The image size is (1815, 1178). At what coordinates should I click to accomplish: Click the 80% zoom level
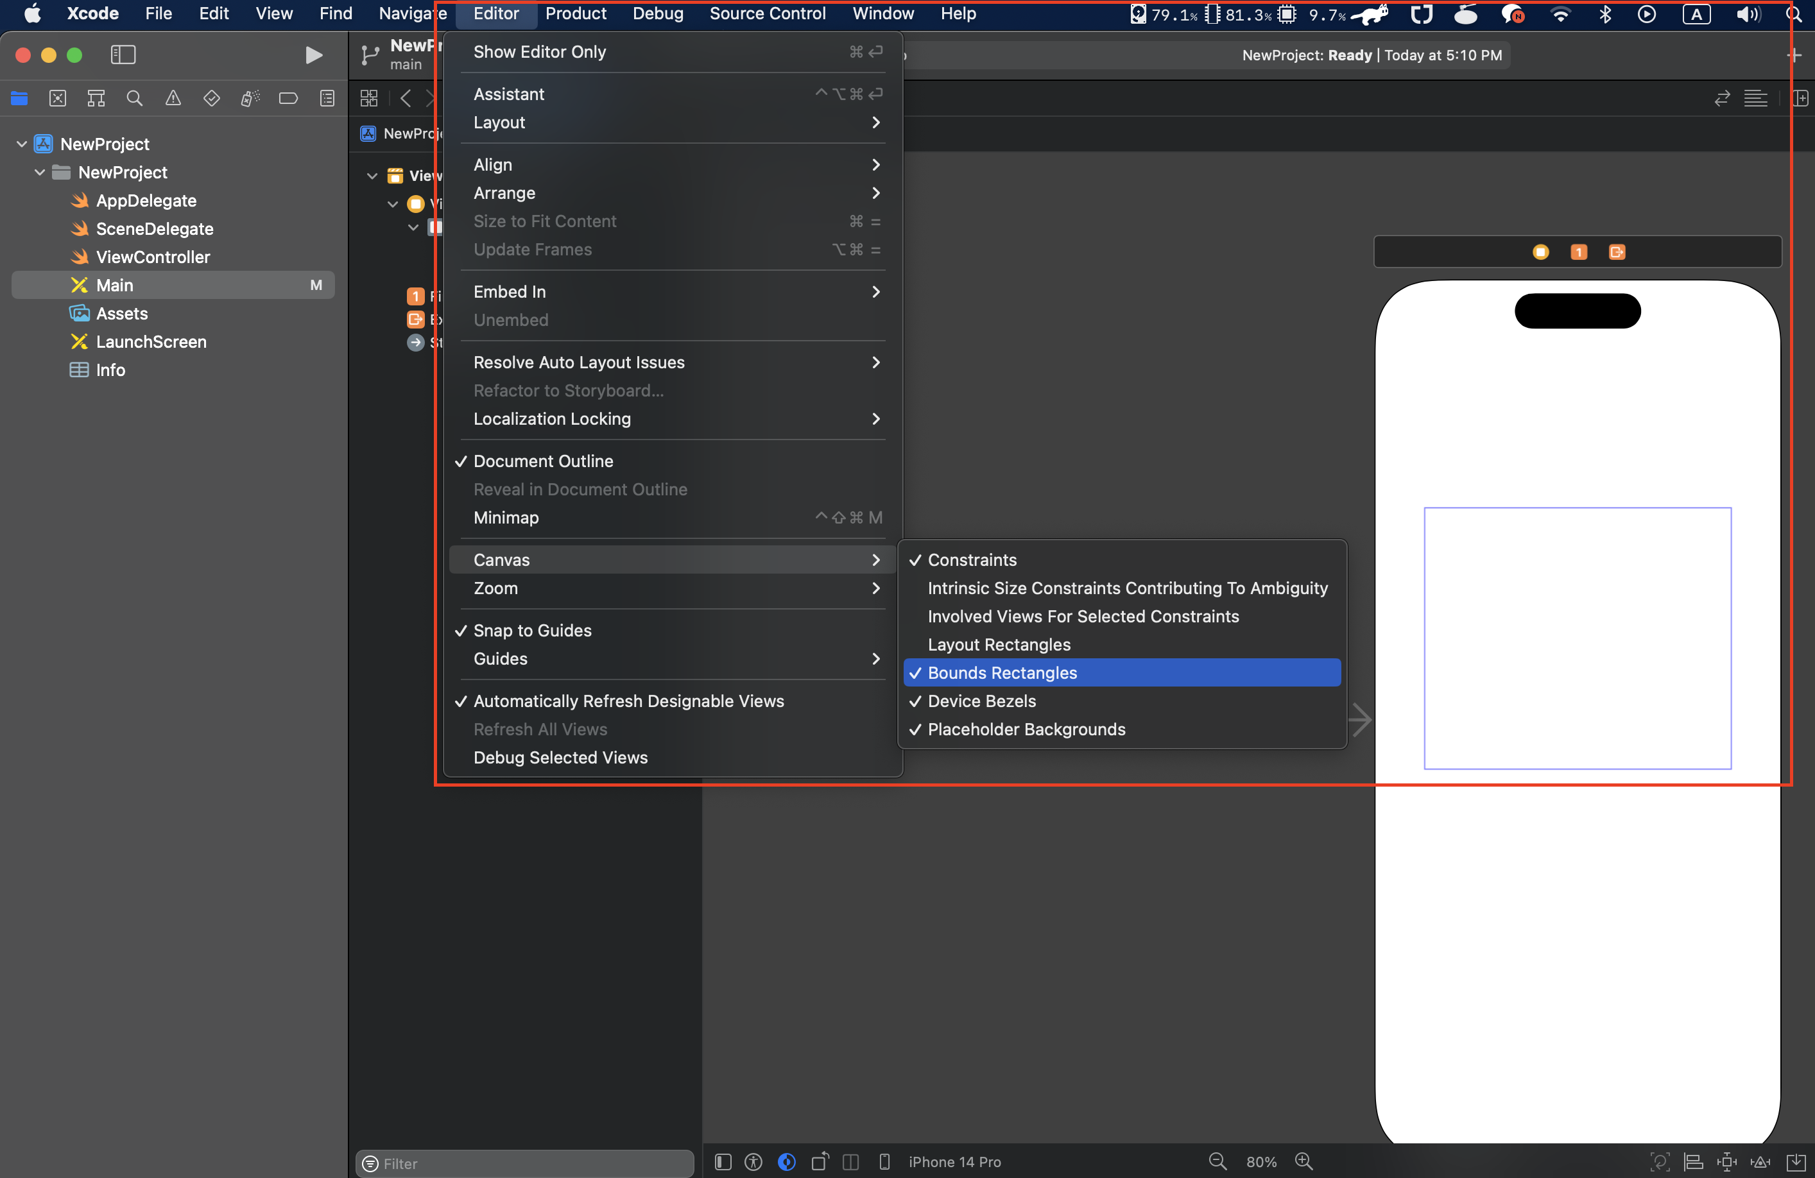click(1261, 1162)
